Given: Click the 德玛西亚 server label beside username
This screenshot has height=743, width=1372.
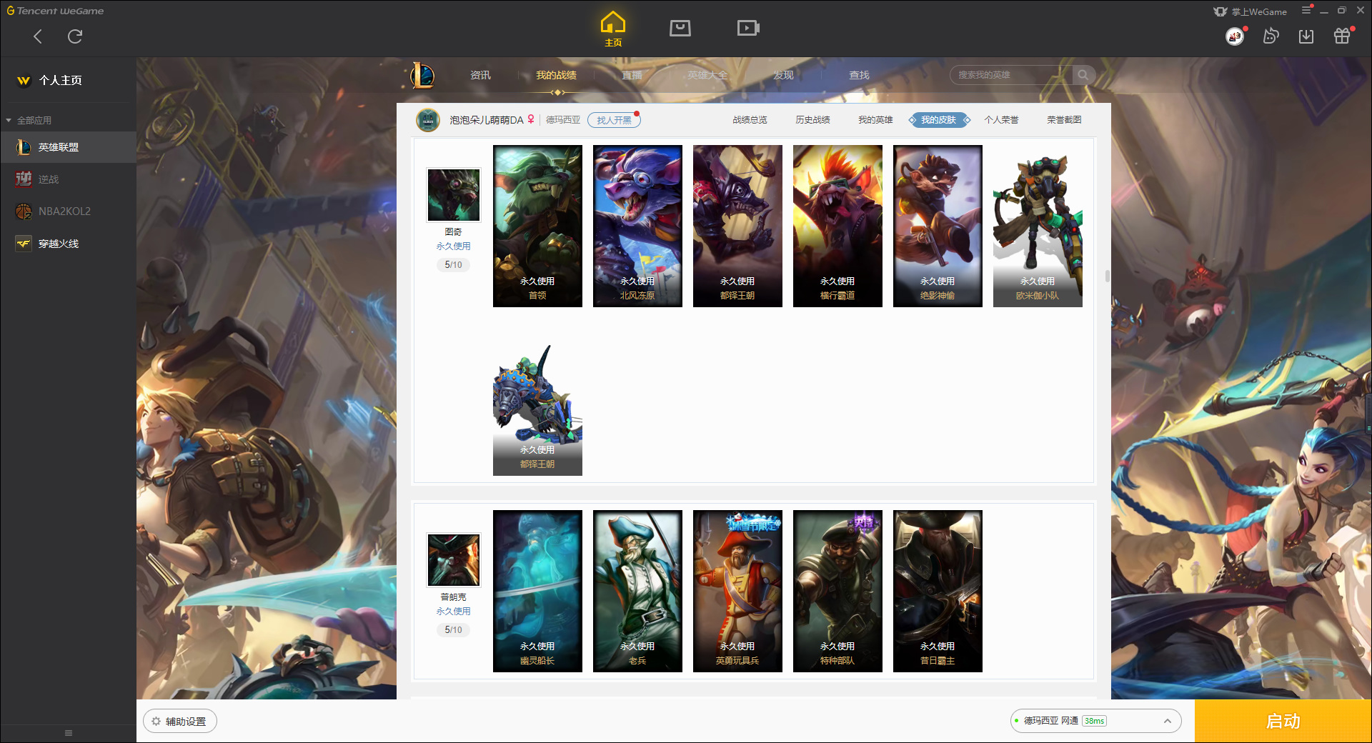Looking at the screenshot, I should pyautogui.click(x=563, y=120).
